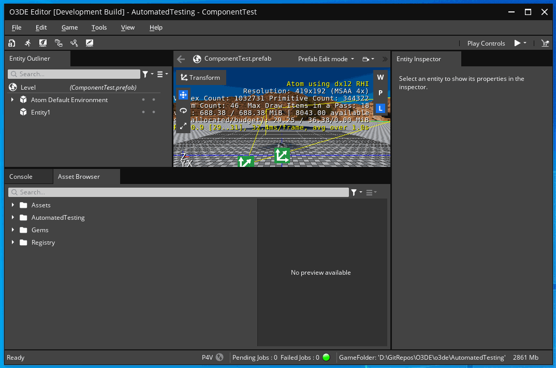Image resolution: width=556 pixels, height=368 pixels.
Task: Click the Asset Browser search field
Action: 179,192
